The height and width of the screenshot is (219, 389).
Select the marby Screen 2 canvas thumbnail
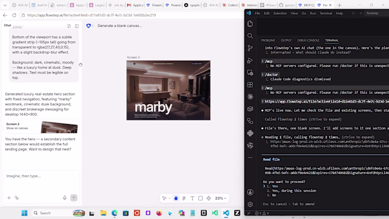coord(168,91)
